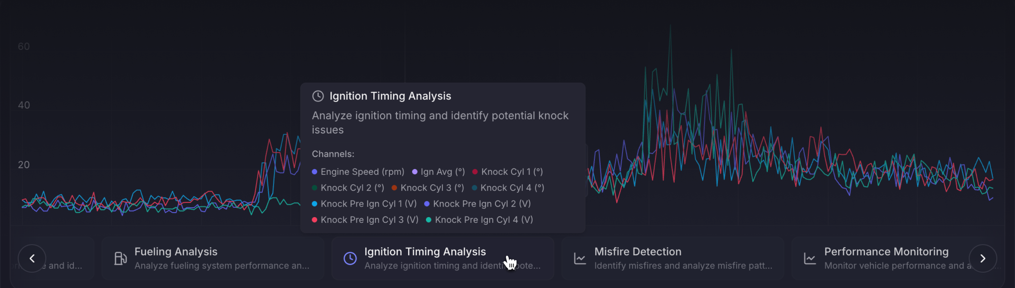This screenshot has height=288, width=1015.
Task: Click the clock icon on Ignition Timing card
Action: [350, 258]
